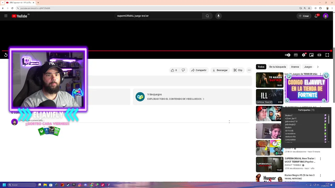Replay the video with the replay icon
The height and width of the screenshot is (188, 335).
[x=6, y=55]
